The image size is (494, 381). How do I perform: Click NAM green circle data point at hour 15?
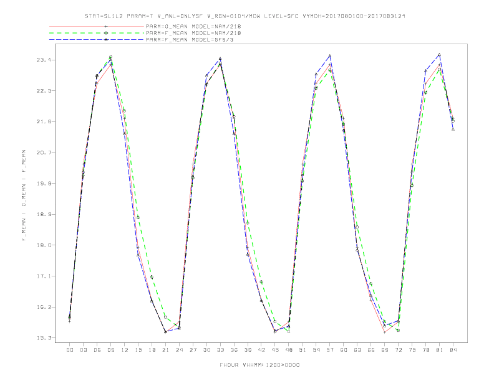(x=138, y=217)
